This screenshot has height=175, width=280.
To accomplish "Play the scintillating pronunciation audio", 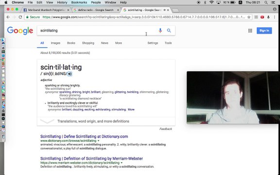I will pyautogui.click(x=70, y=74).
